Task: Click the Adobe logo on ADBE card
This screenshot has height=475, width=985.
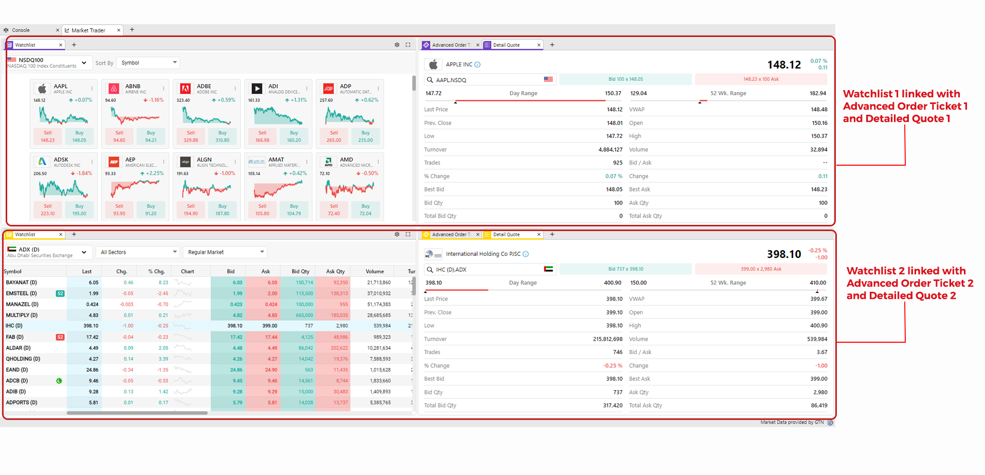Action: (186, 89)
